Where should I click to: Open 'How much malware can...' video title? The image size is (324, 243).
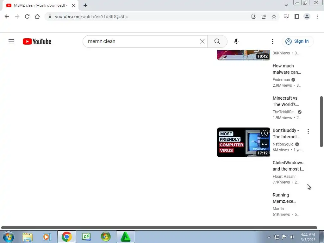point(287,69)
